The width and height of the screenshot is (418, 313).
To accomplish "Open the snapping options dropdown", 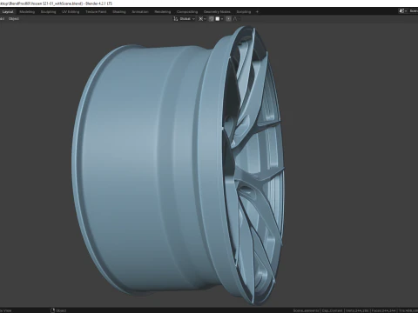I will pyautogui.click(x=219, y=19).
